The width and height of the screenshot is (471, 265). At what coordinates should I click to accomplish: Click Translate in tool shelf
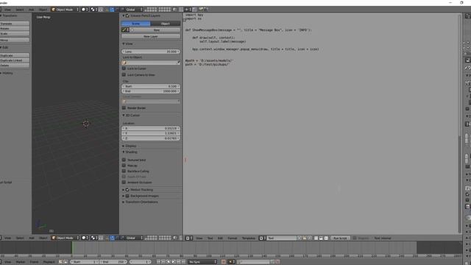pos(15,24)
